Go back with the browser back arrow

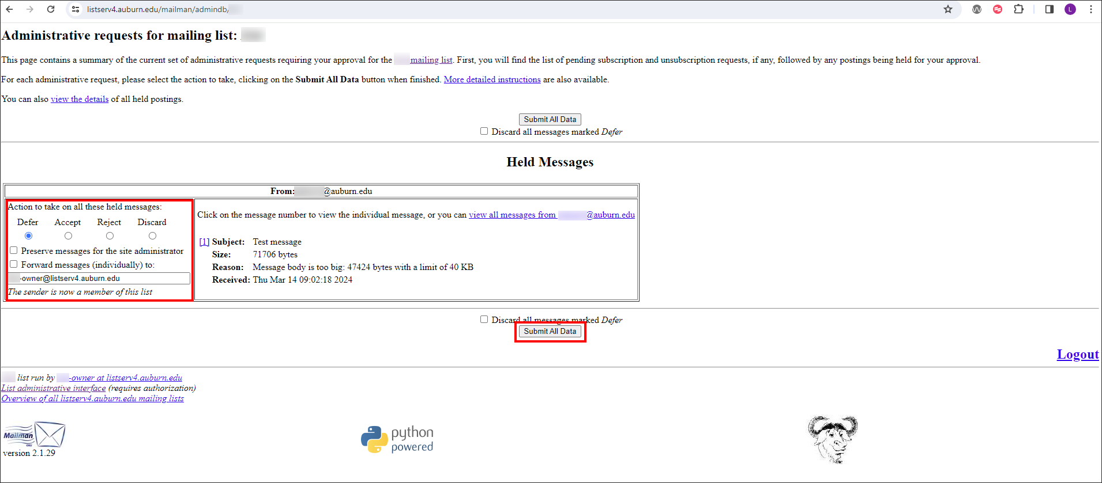click(x=10, y=9)
